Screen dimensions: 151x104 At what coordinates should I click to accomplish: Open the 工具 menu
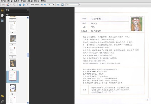coord(30,1)
